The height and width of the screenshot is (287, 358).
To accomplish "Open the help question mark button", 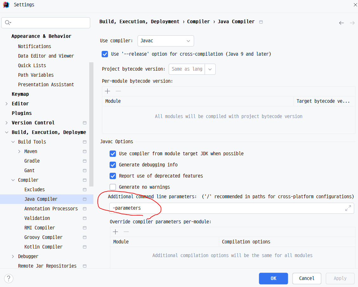I will (x=9, y=278).
